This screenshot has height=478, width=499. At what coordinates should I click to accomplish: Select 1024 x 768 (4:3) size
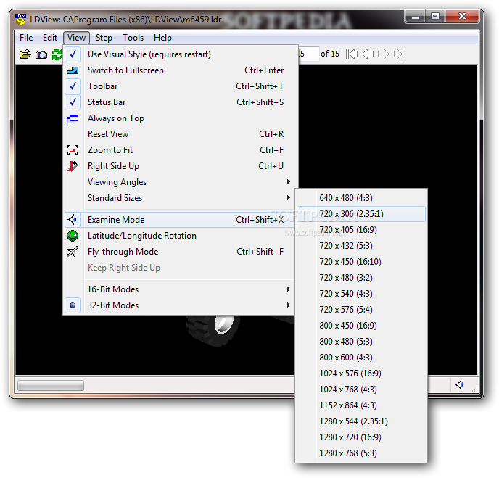pyautogui.click(x=361, y=390)
